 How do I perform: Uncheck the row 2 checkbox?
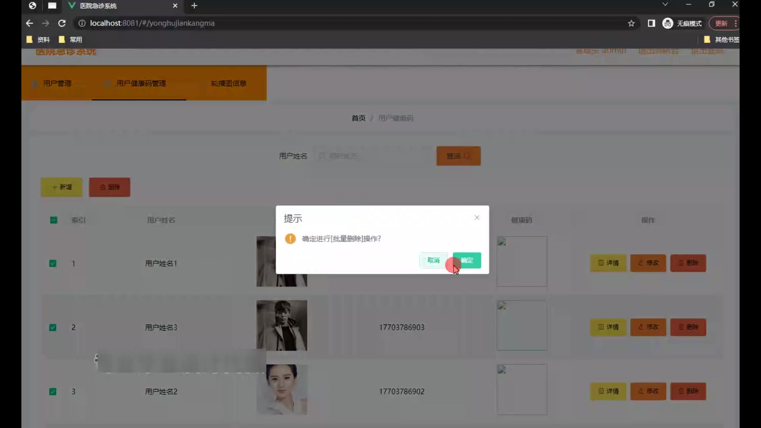pos(53,327)
